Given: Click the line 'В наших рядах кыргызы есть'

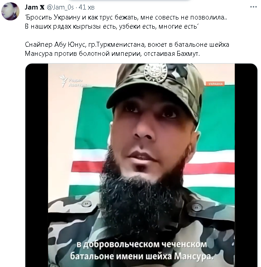Looking at the screenshot, I should pyautogui.click(x=112, y=26).
